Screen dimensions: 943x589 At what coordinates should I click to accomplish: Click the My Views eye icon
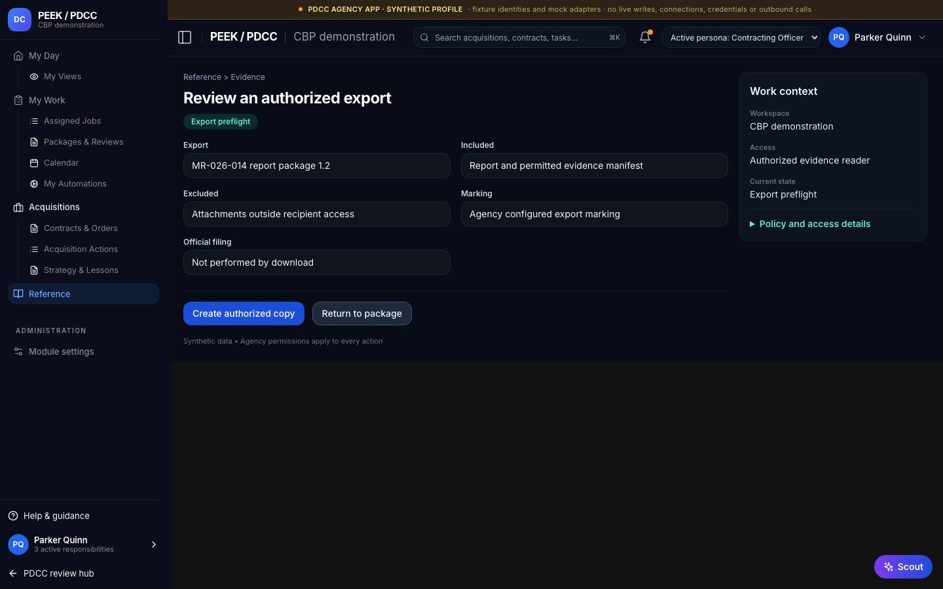coord(34,77)
